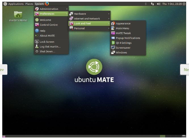
Task: Click the Help question mark icon
Action: click(x=37, y=31)
